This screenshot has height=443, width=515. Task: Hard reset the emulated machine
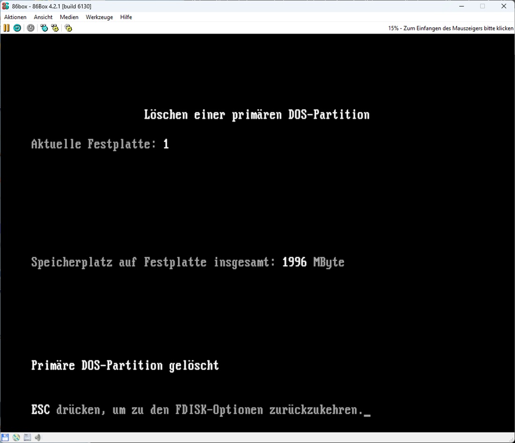point(17,28)
